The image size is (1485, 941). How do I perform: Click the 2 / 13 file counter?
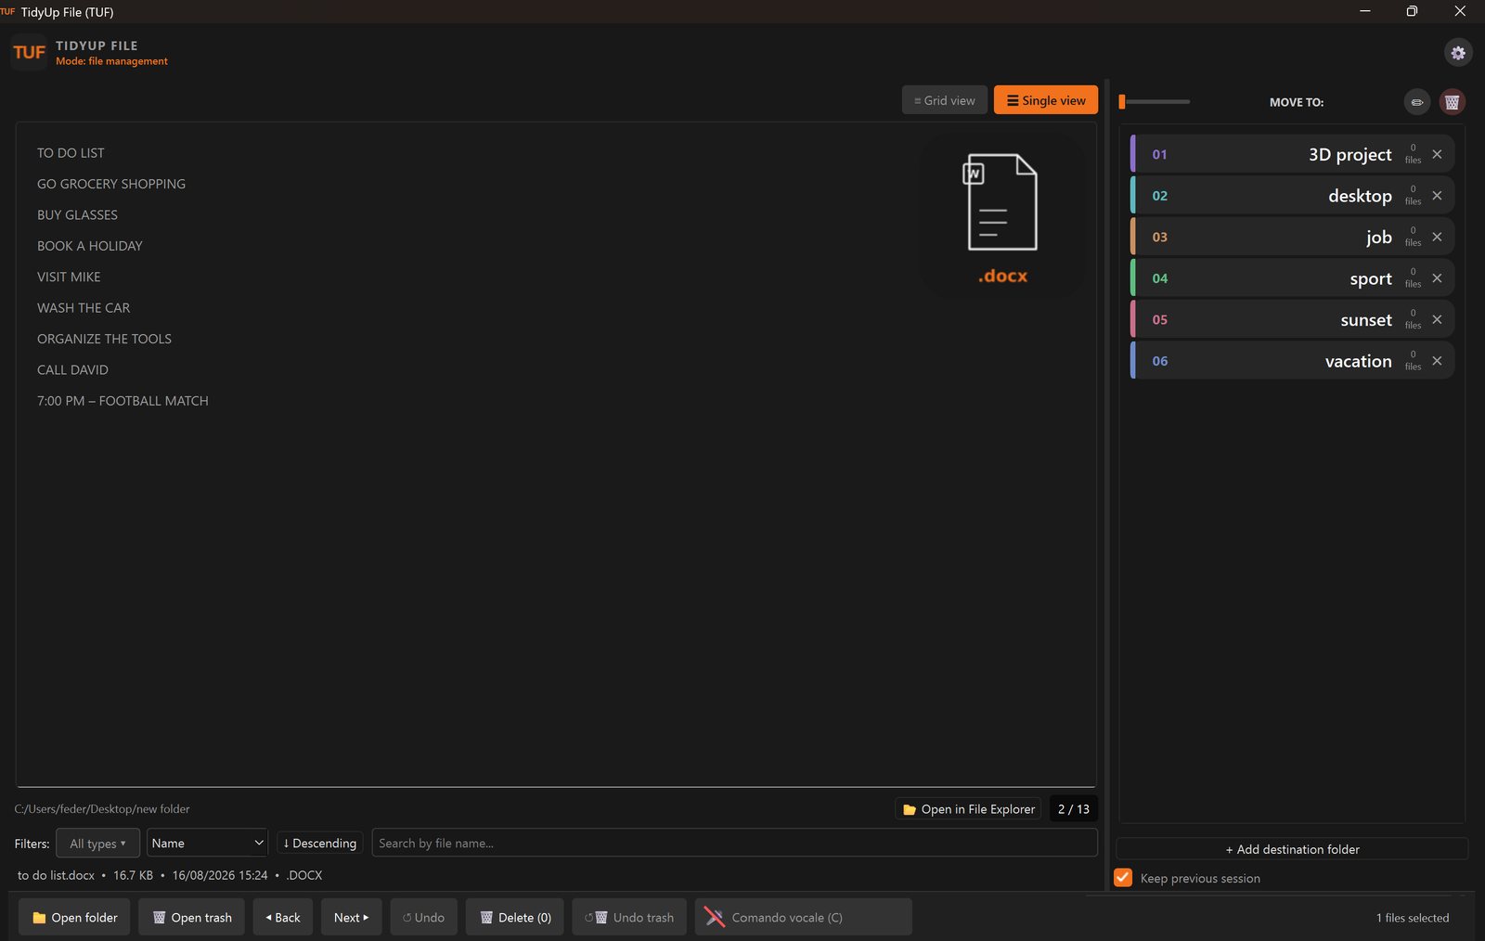1074,809
